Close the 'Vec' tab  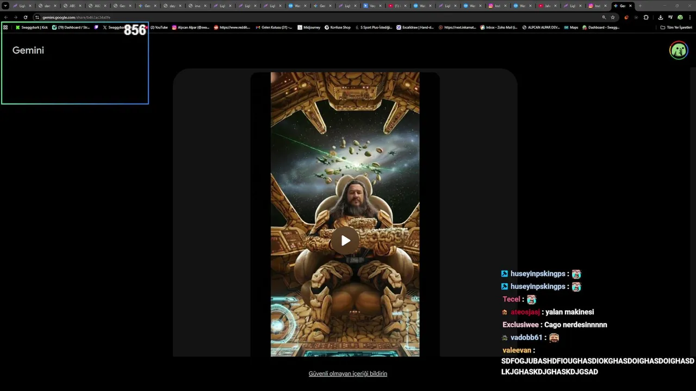click(x=380, y=6)
